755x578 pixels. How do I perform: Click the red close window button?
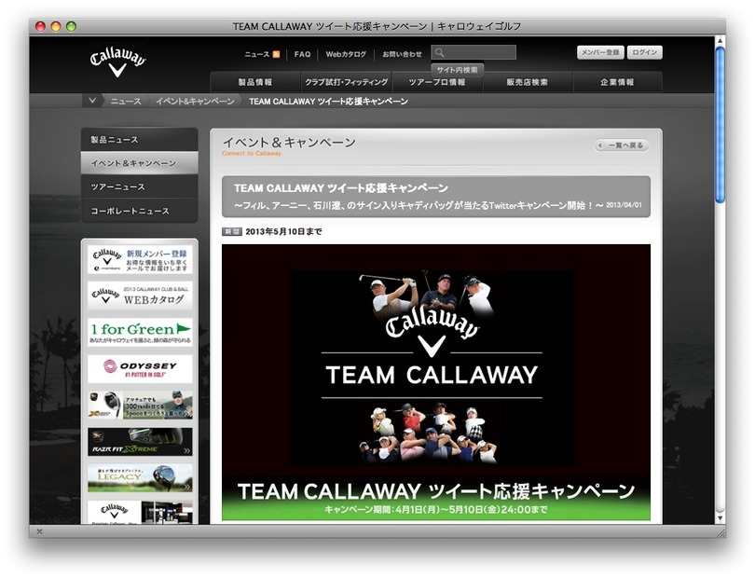[40, 26]
